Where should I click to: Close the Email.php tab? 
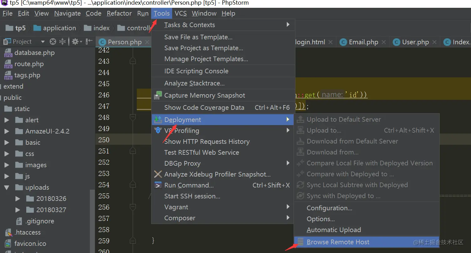pyautogui.click(x=384, y=42)
